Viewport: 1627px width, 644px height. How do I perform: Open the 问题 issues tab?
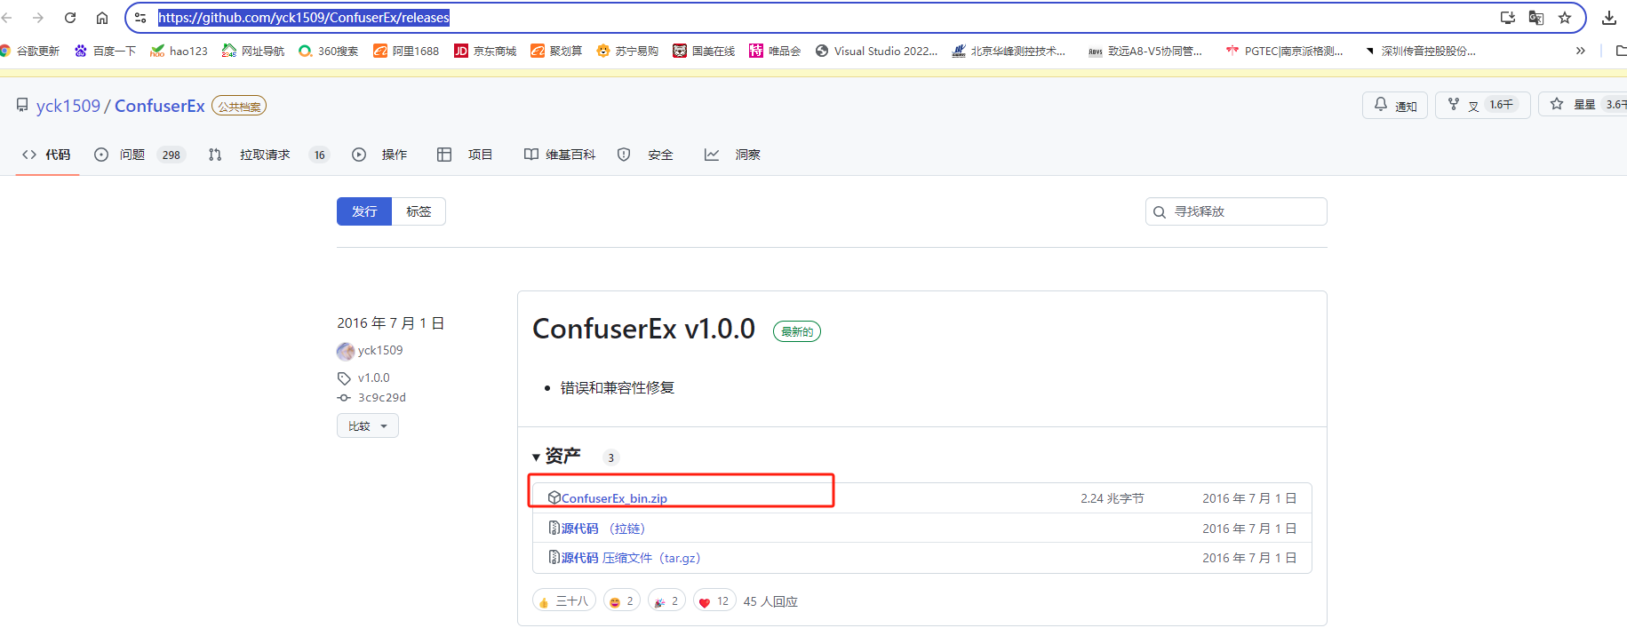[140, 155]
